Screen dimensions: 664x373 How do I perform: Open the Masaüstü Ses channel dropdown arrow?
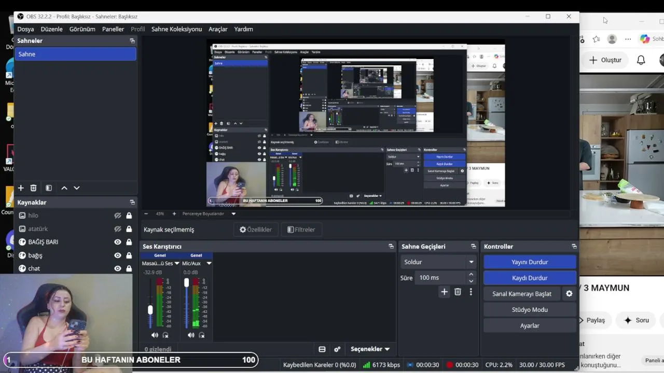(177, 263)
